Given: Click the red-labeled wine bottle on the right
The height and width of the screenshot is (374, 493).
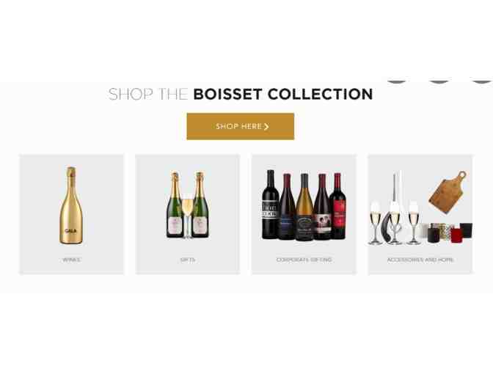Looking at the screenshot, I should coord(337,206).
